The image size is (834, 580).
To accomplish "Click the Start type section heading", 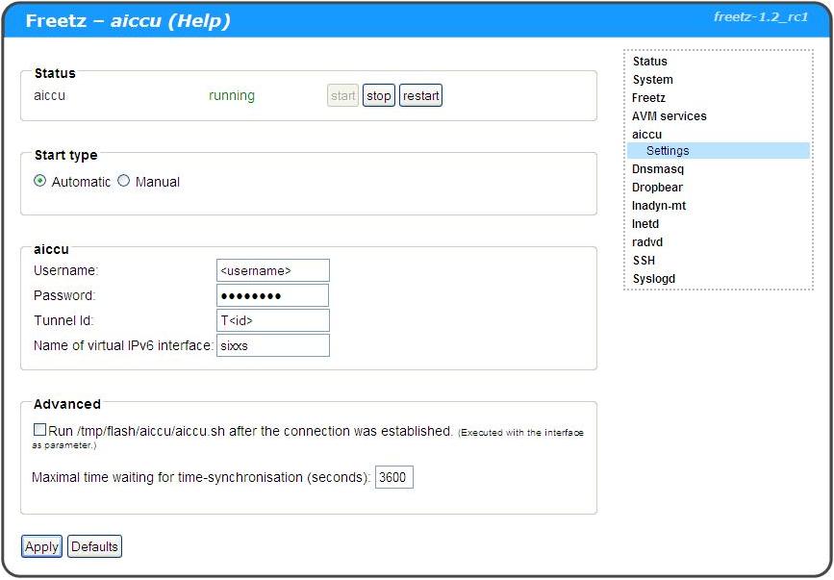I will (66, 155).
